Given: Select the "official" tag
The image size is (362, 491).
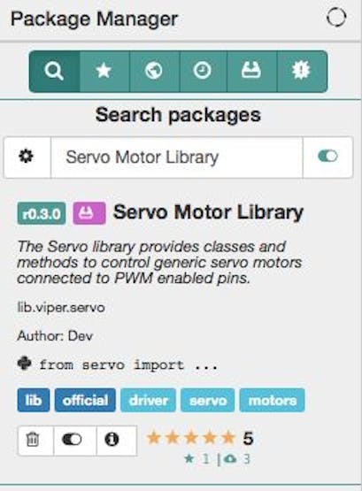Looking at the screenshot, I should [85, 400].
